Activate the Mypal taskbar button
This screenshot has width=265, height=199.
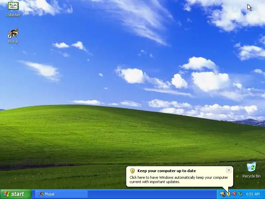(x=62, y=194)
